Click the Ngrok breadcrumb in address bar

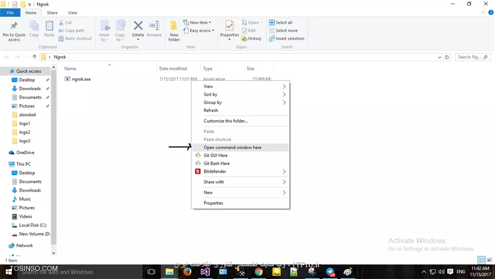[59, 57]
